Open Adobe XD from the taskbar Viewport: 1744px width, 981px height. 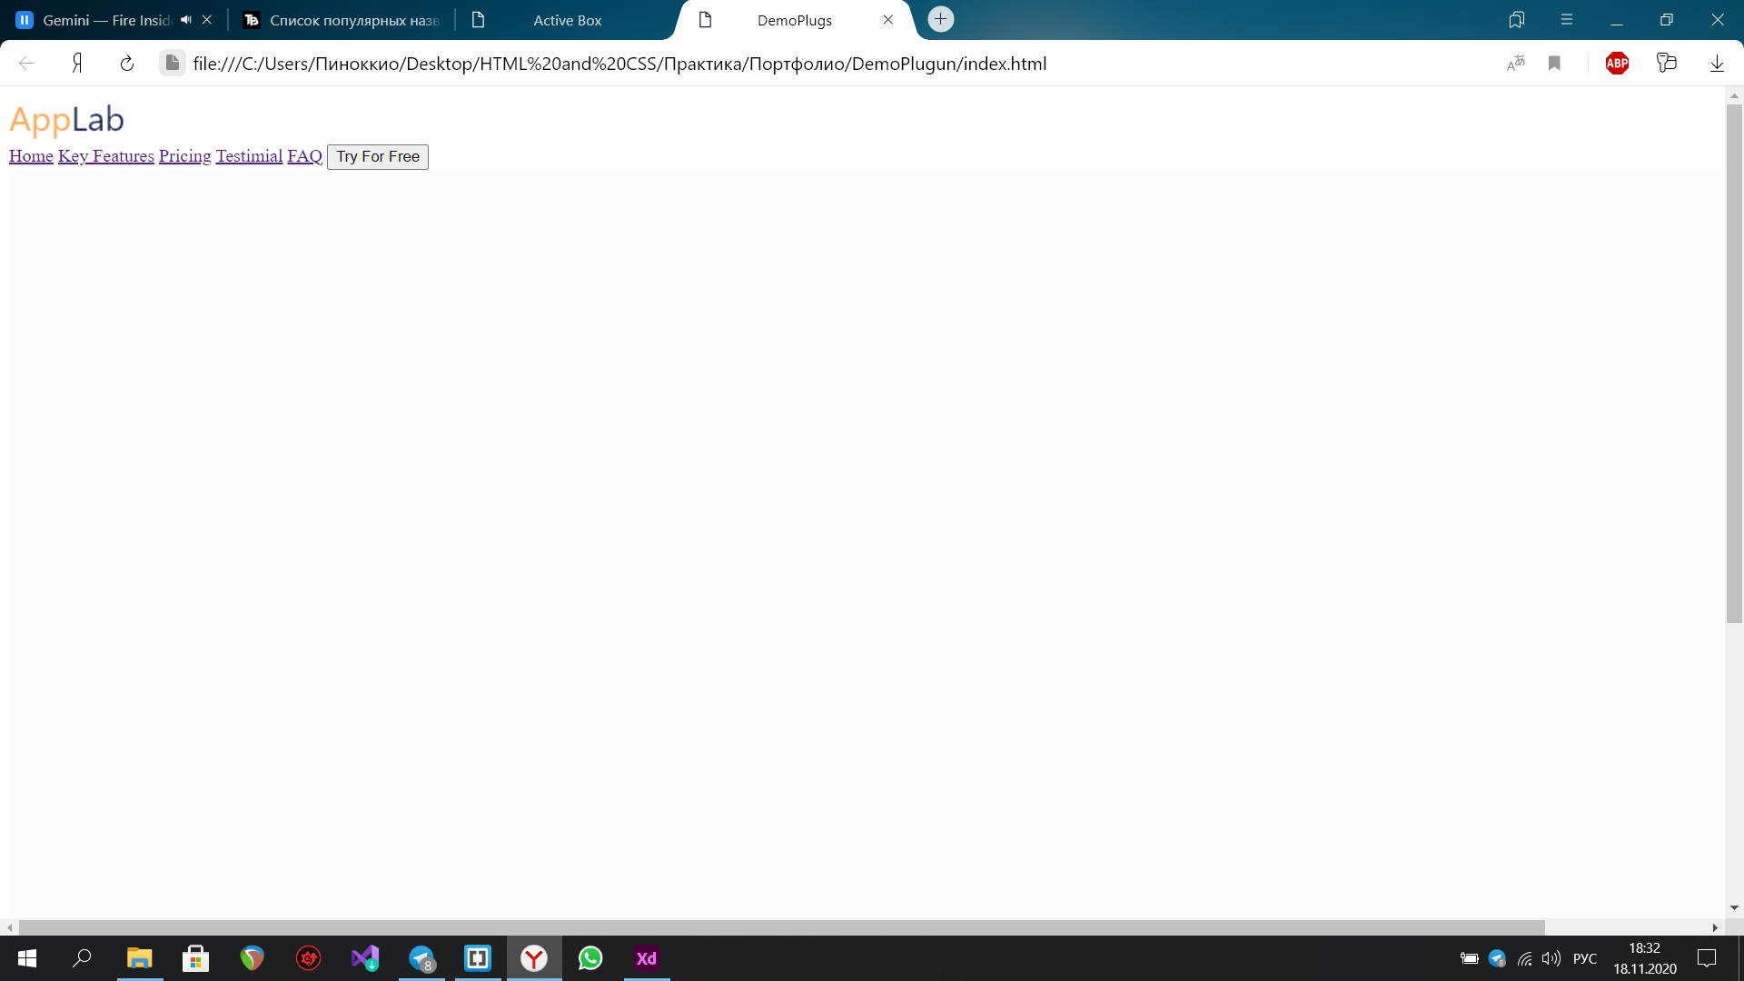[x=646, y=958]
